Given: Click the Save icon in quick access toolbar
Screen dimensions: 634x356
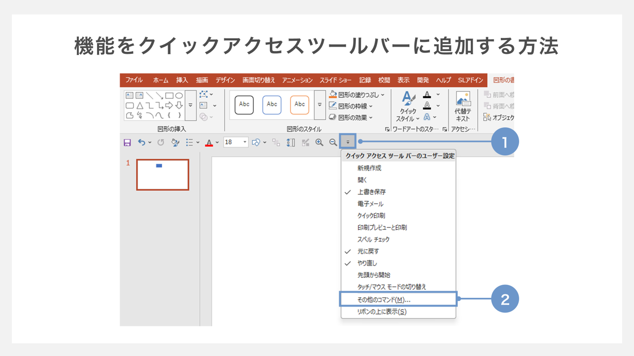Looking at the screenshot, I should pyautogui.click(x=127, y=142).
